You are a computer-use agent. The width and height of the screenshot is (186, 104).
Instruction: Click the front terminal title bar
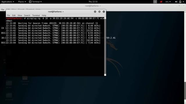pos(56,12)
